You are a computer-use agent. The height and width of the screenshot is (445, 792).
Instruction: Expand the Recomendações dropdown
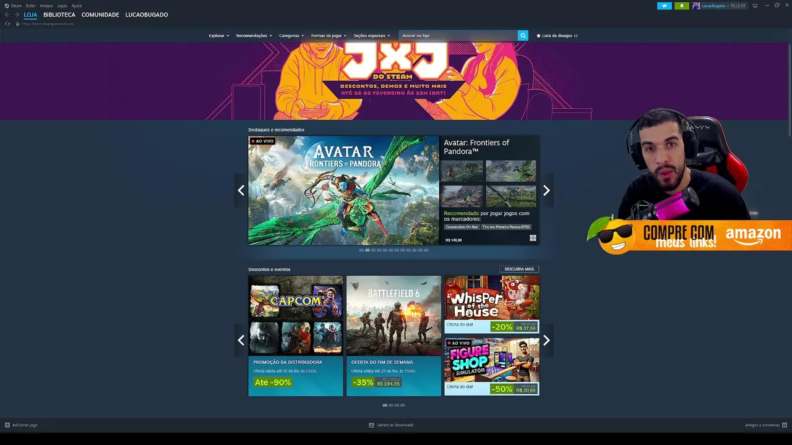pyautogui.click(x=254, y=36)
